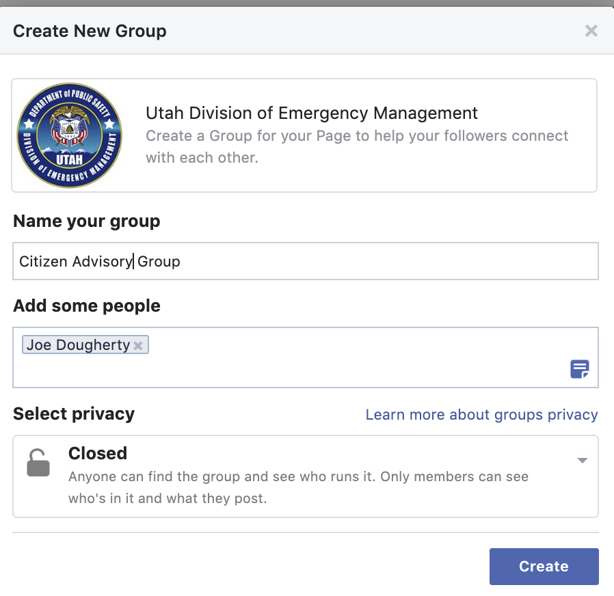Click the Create button
This screenshot has width=614, height=596.
[544, 566]
